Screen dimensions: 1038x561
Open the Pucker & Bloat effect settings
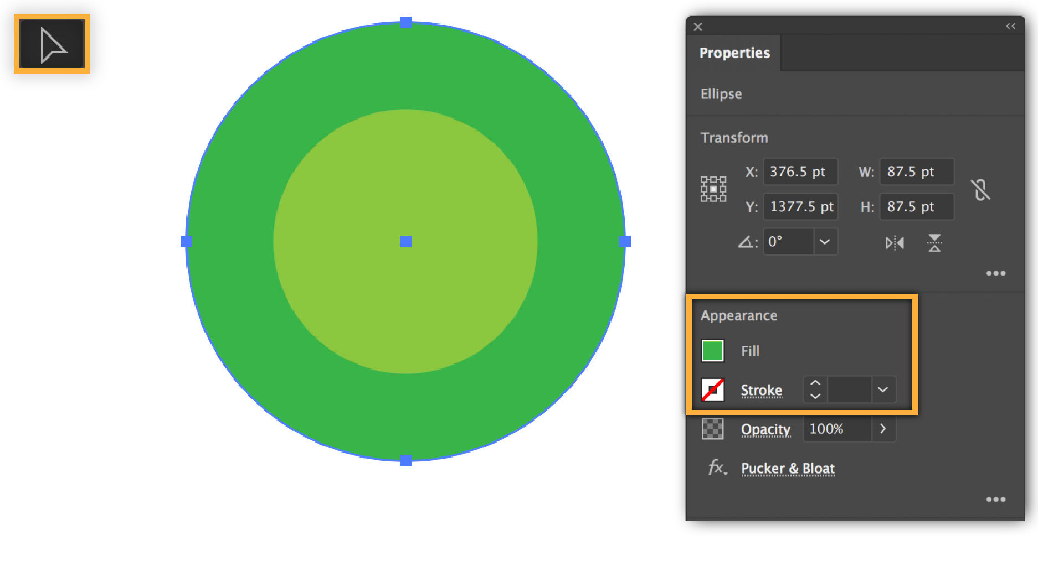point(788,468)
